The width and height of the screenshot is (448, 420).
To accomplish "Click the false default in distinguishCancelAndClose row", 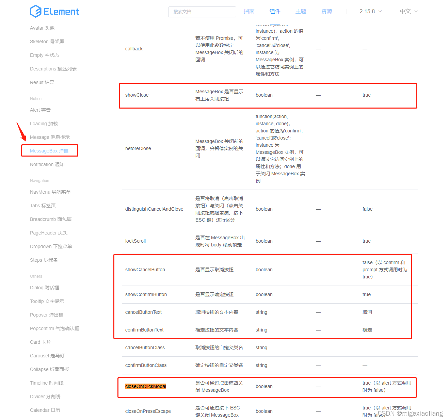I will (367, 209).
